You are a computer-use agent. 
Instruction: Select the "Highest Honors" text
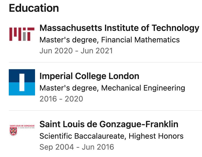pos(156,136)
